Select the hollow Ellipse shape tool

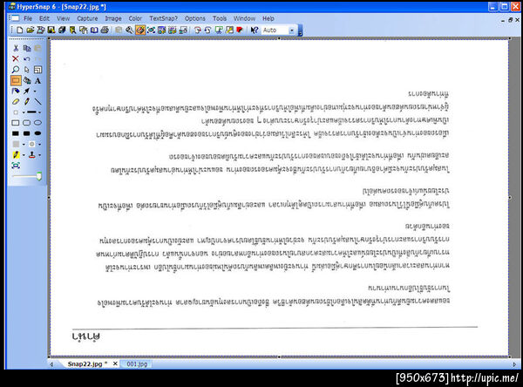click(37, 123)
